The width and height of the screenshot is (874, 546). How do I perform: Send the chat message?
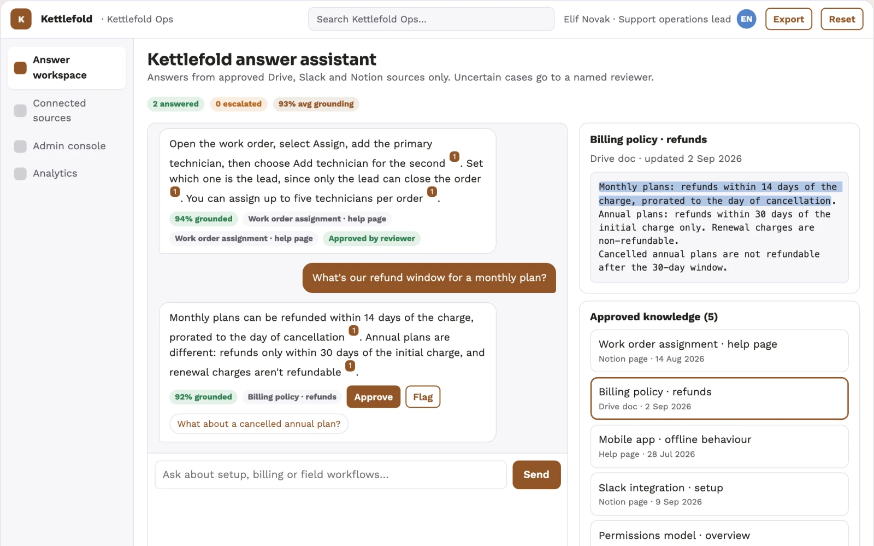pos(536,475)
